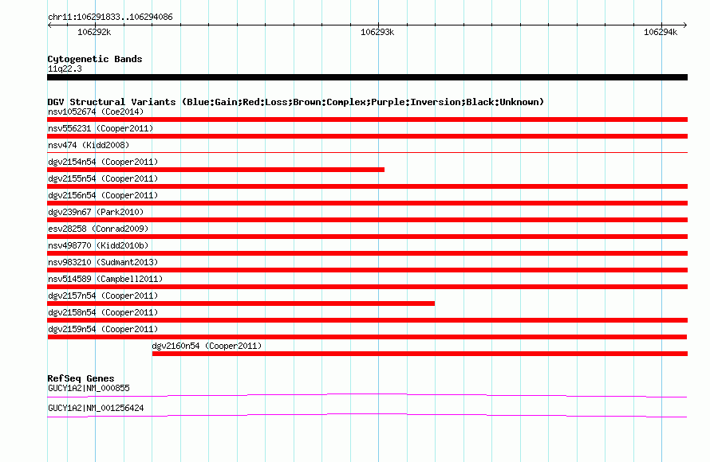Screen dimensions: 710x462
Task: Click the nsv556231 (Cooper2011) variant label
Action: coord(101,128)
